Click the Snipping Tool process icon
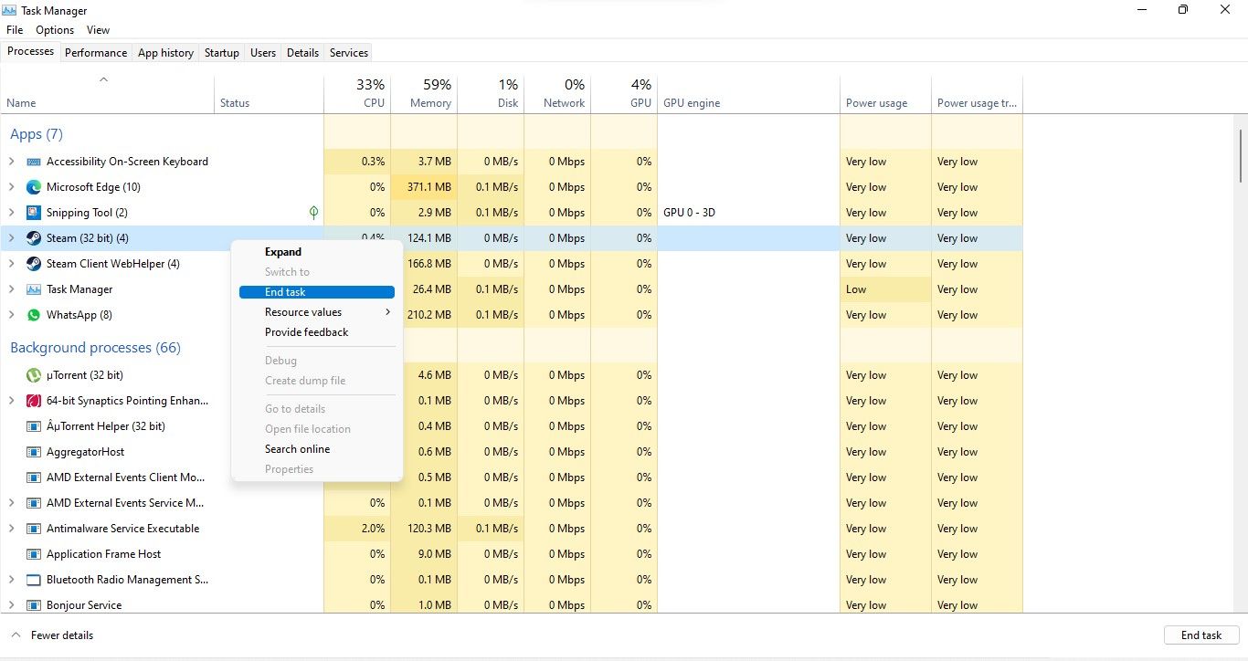This screenshot has height=661, width=1248. pyautogui.click(x=34, y=213)
